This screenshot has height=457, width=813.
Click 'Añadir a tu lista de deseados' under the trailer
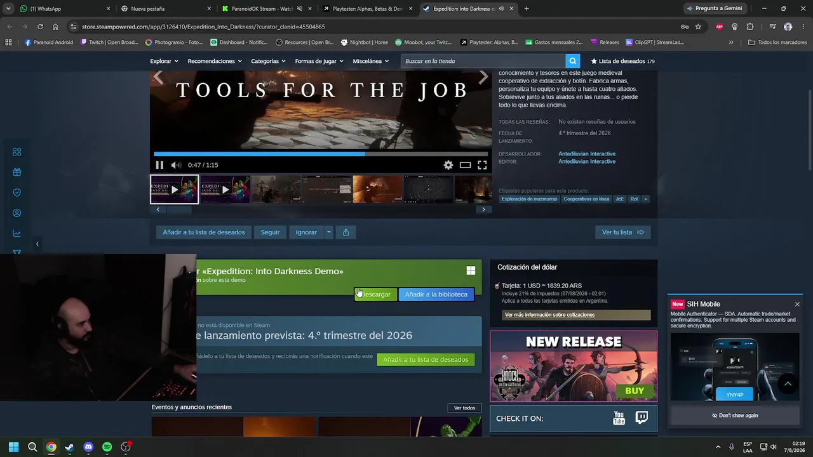click(204, 232)
